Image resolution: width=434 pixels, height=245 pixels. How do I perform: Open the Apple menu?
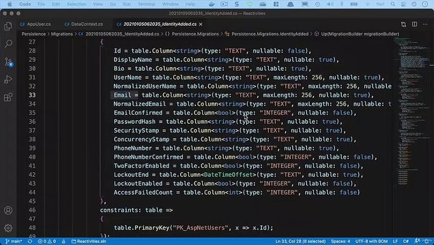pos(10,4)
